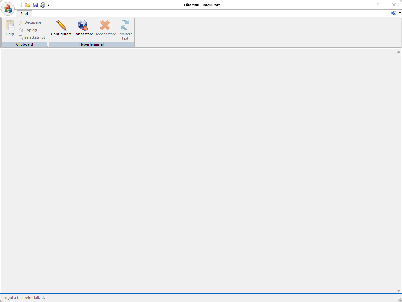Viewport: 402px width, 302px height.
Task: Click the scrollbar up arrow
Action: click(x=399, y=52)
